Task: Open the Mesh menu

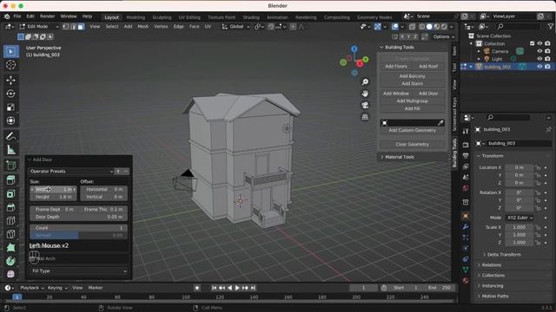Action: click(142, 27)
